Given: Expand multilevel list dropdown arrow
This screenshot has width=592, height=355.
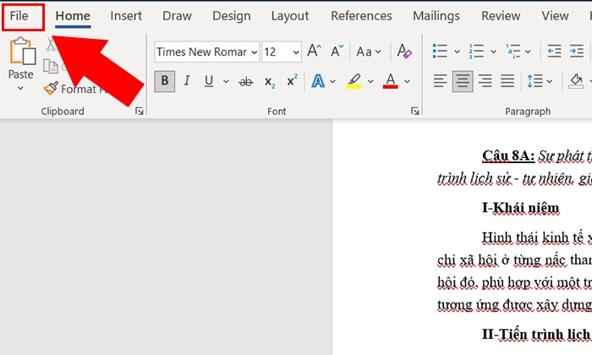Looking at the screenshot, I should pyautogui.click(x=528, y=52).
